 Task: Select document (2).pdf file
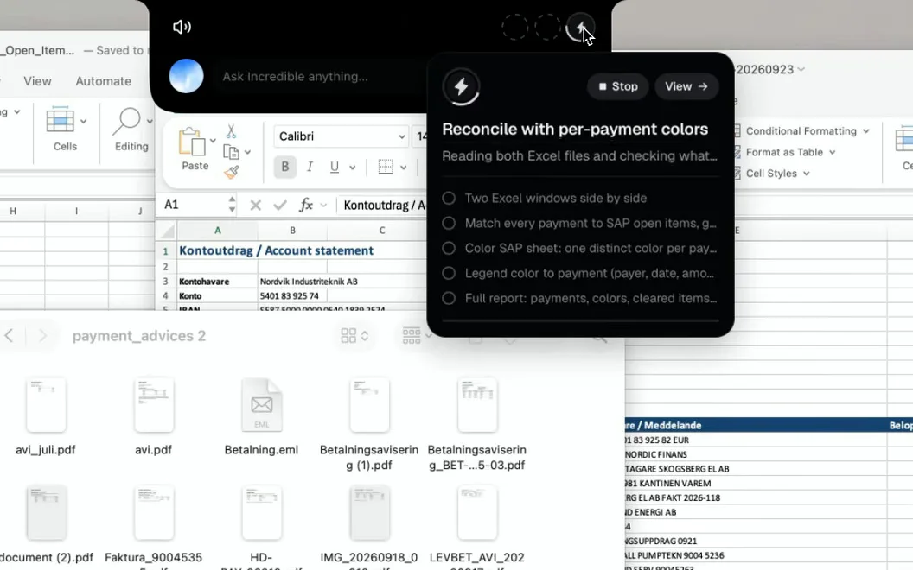pyautogui.click(x=46, y=512)
